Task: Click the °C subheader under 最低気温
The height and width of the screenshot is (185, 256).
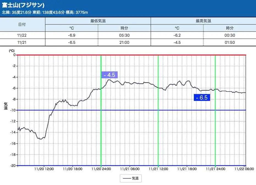Action: [x=71, y=28]
